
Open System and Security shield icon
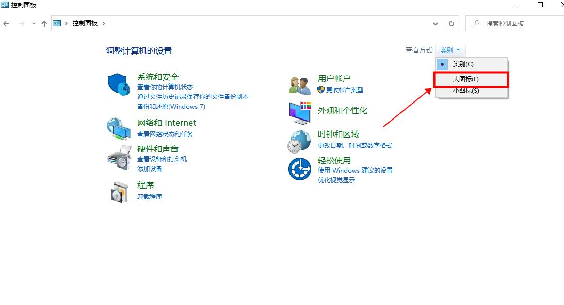click(119, 85)
